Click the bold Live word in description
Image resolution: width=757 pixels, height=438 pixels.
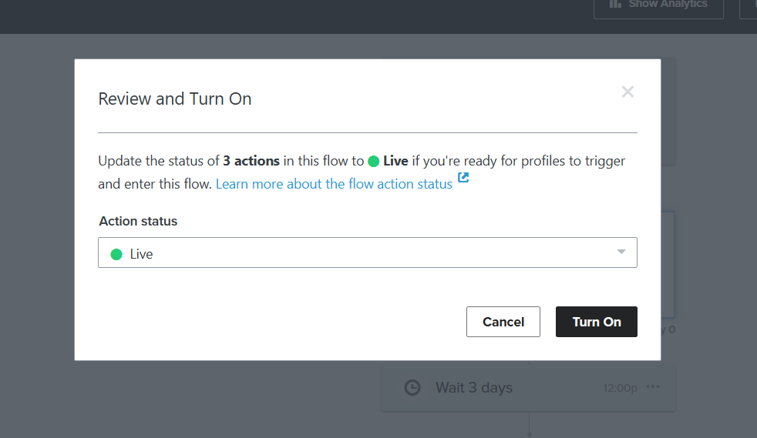[395, 161]
